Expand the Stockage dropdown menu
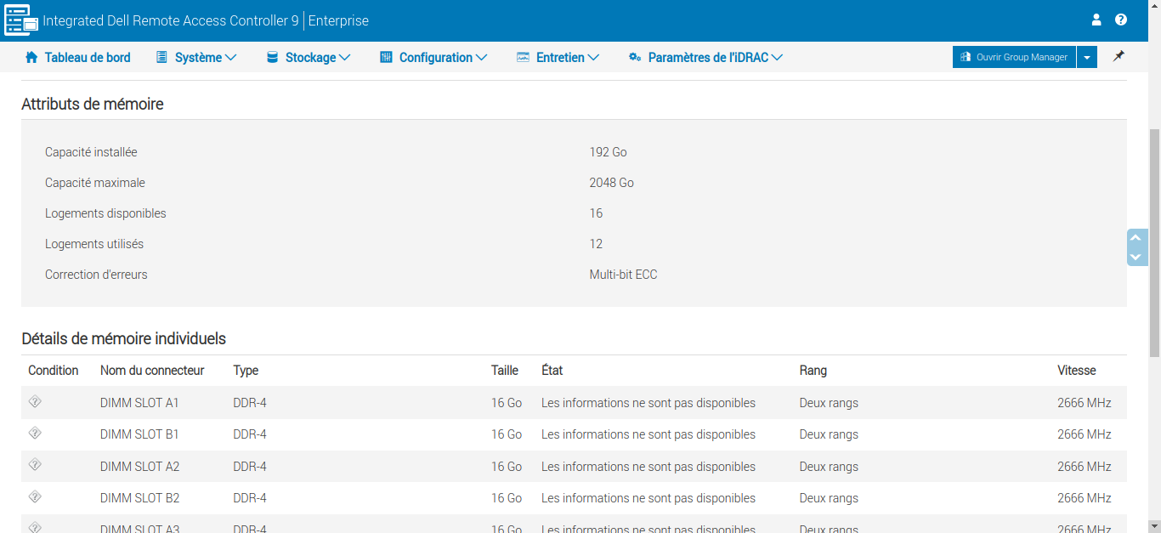 pos(309,58)
